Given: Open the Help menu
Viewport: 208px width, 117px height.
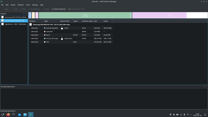Looking at the screenshot, I should tap(42, 5).
